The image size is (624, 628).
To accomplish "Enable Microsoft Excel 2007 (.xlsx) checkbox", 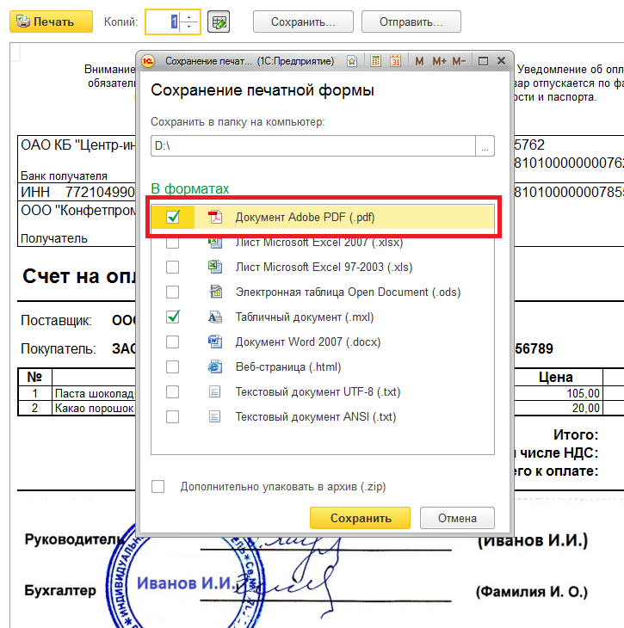I will point(173,243).
